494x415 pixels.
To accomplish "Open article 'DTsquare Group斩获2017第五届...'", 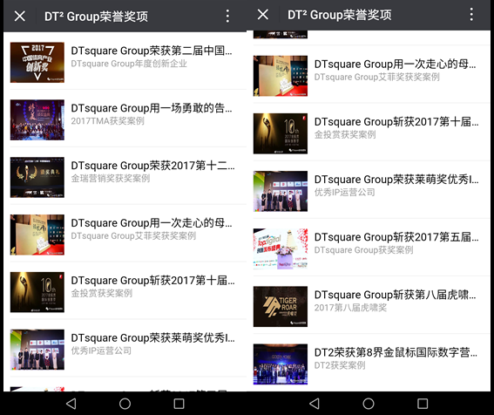I will [396, 237].
